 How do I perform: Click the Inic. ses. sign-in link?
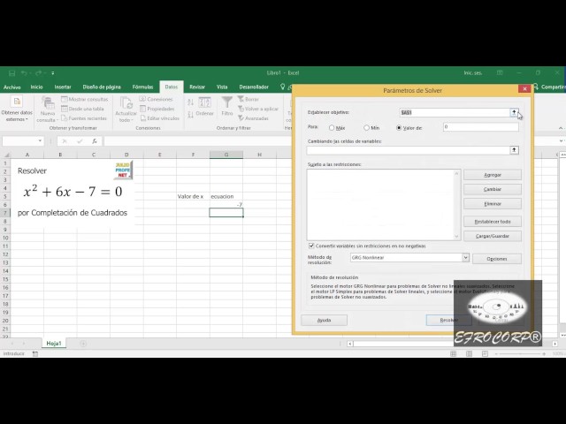point(473,72)
